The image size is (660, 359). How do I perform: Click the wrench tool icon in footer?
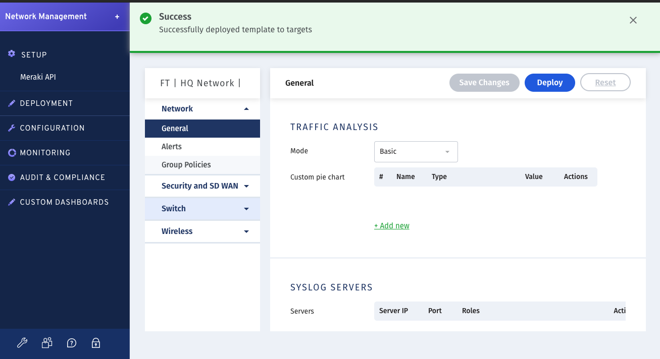pos(22,343)
